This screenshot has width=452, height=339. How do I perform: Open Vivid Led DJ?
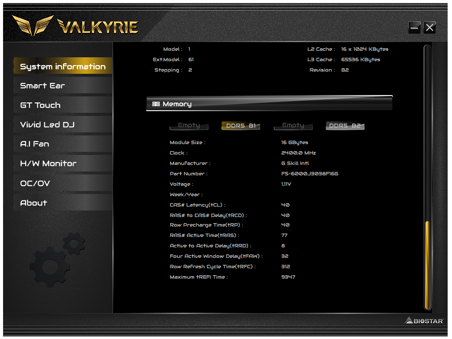point(63,125)
